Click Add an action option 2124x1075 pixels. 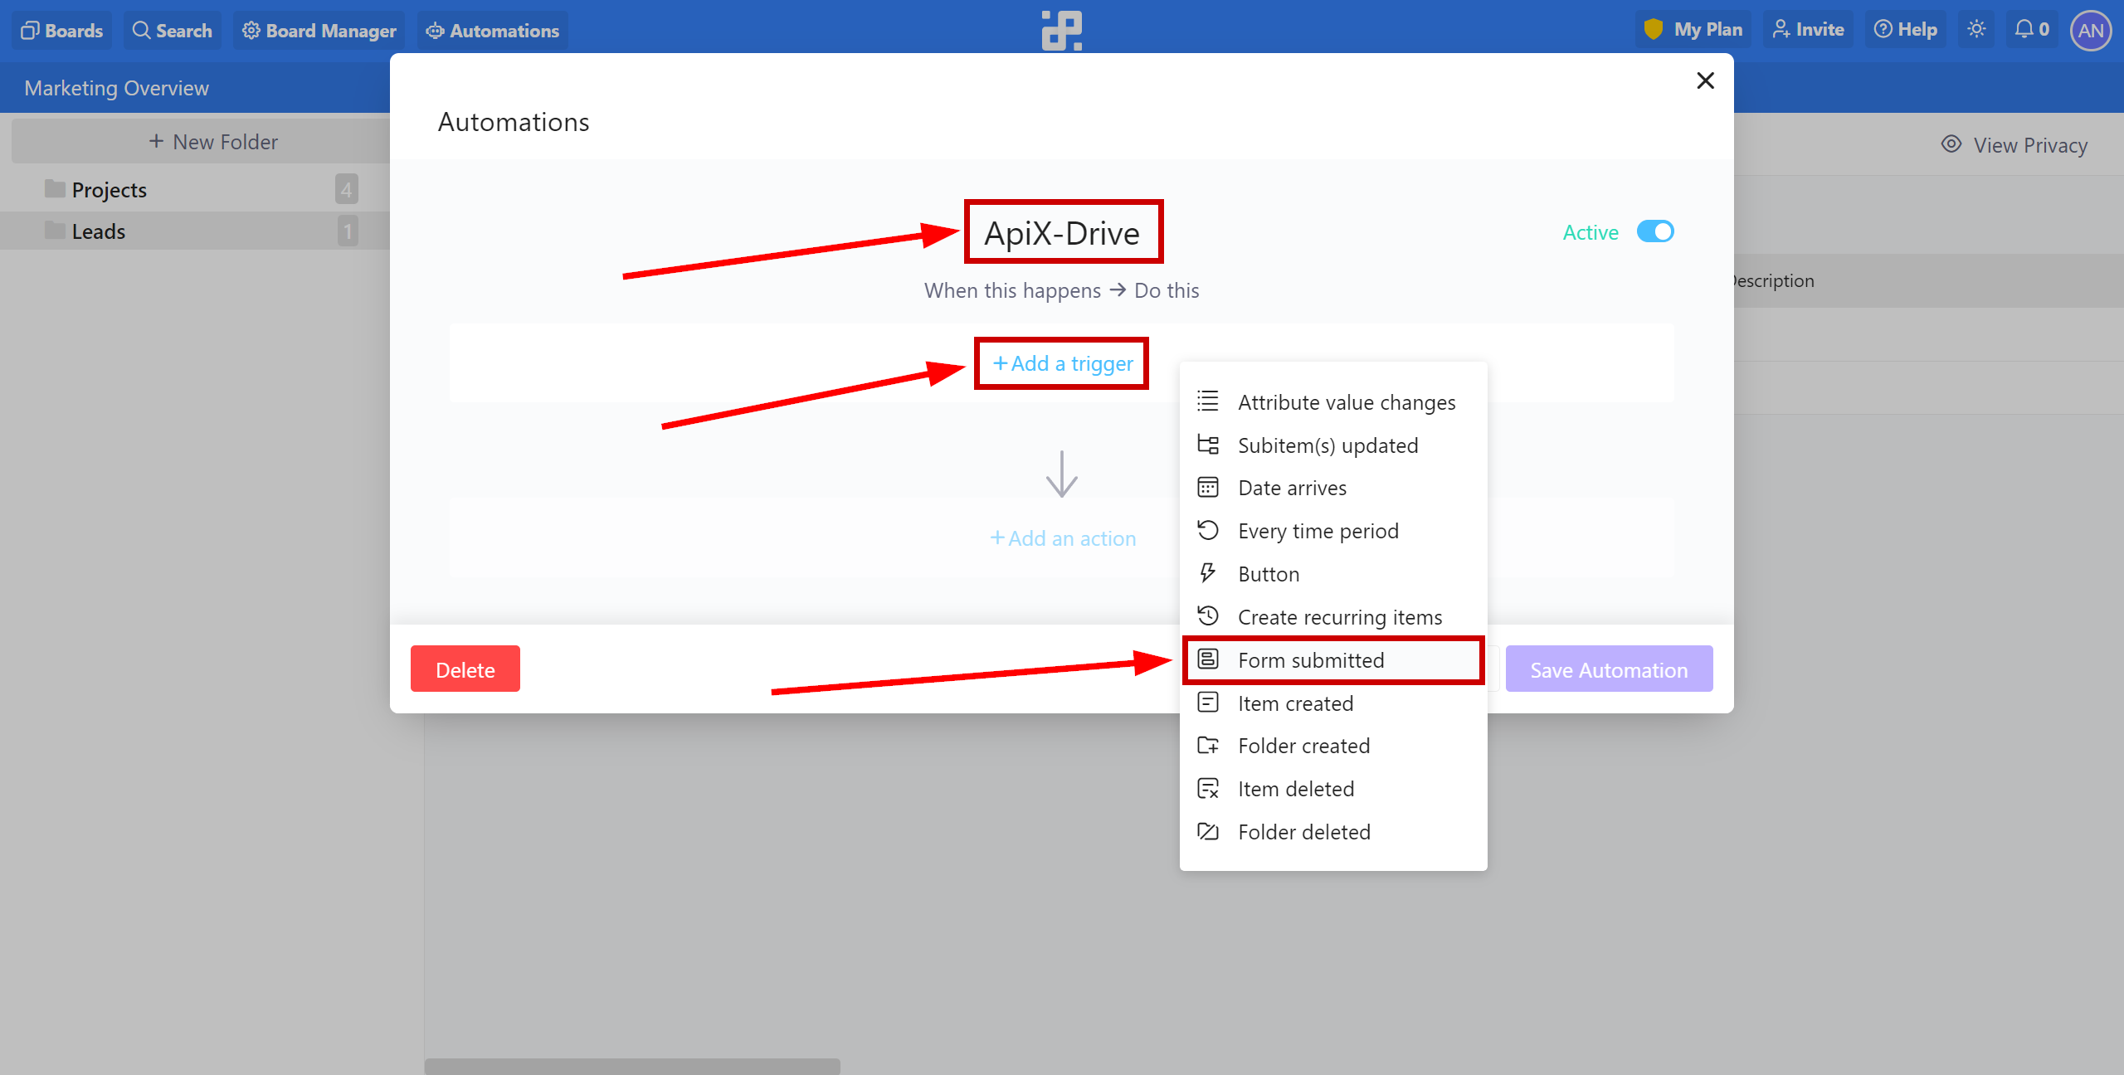point(1063,536)
